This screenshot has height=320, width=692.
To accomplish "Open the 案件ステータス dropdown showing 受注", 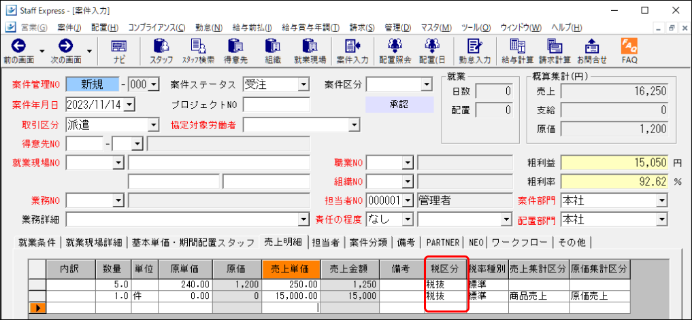I will pyautogui.click(x=303, y=85).
